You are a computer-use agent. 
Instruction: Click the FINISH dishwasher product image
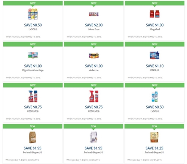[154, 55]
